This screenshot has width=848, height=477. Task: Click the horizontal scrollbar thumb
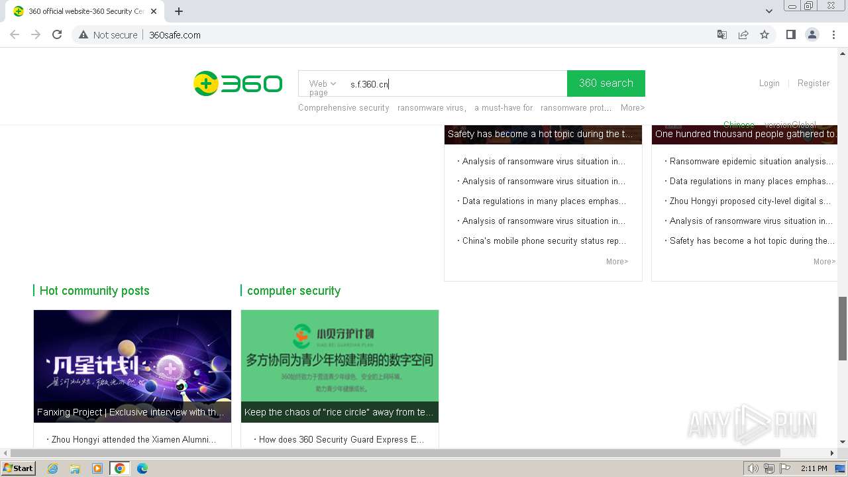(x=396, y=453)
